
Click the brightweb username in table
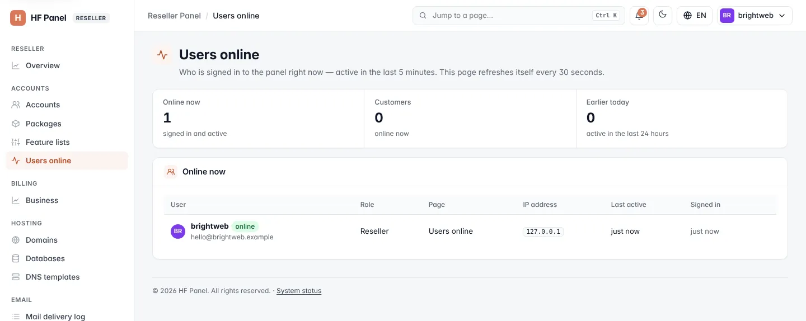click(210, 226)
